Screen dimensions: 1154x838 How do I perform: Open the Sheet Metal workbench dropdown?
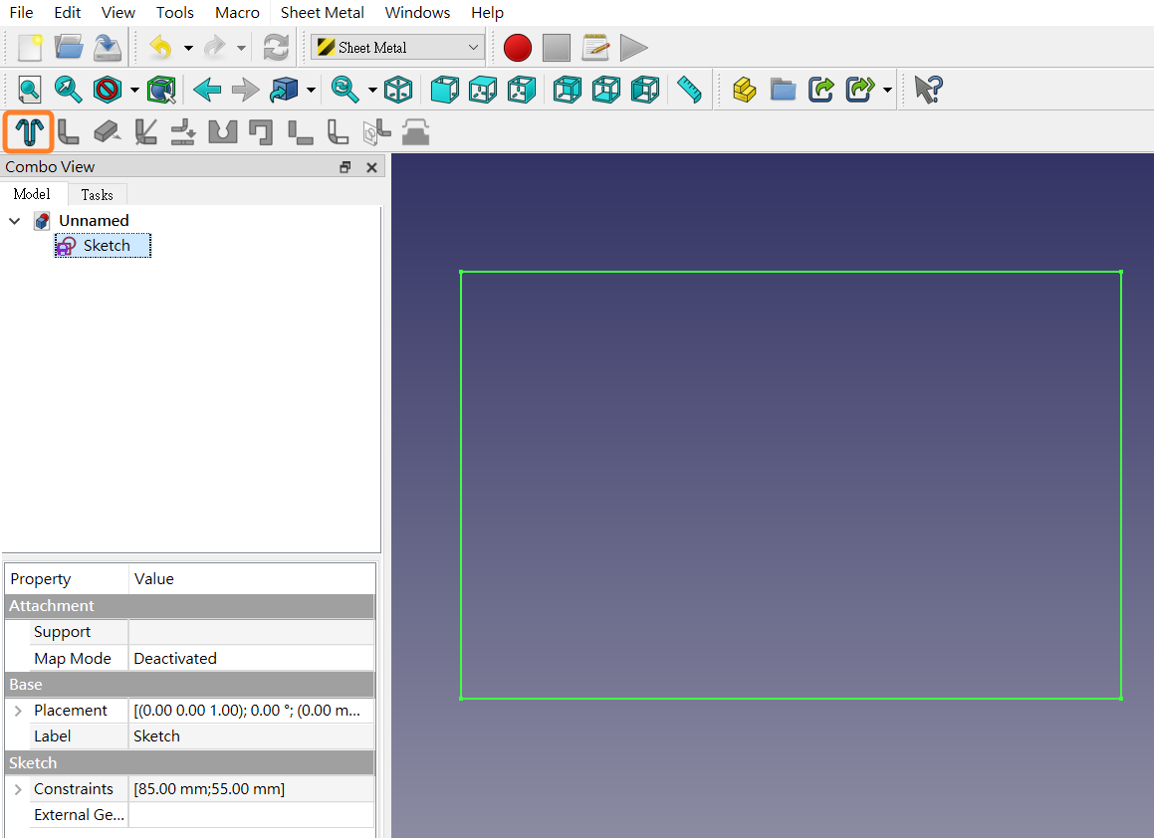tap(397, 48)
